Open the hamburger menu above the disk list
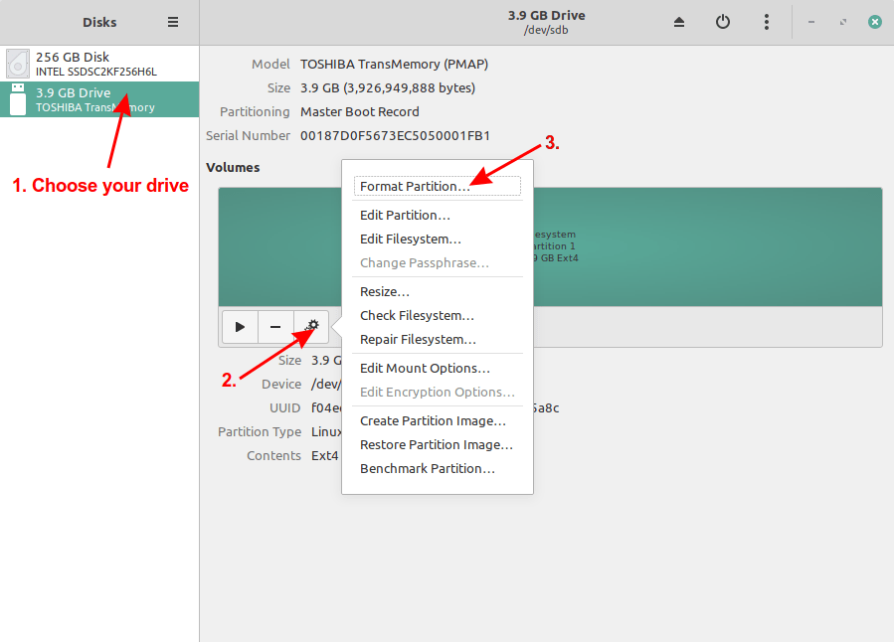894x642 pixels. 172,21
